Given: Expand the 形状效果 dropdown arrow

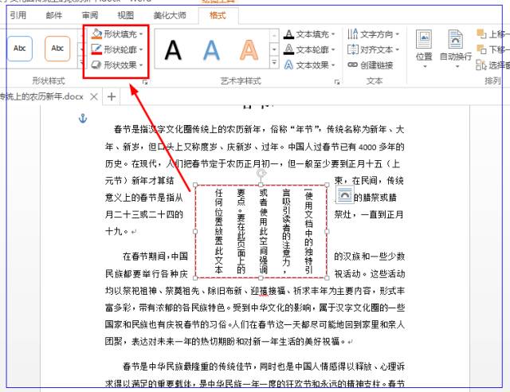Looking at the screenshot, I should 141,65.
